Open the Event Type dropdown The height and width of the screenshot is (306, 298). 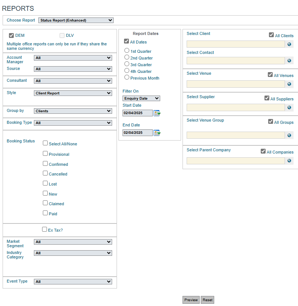click(x=73, y=282)
